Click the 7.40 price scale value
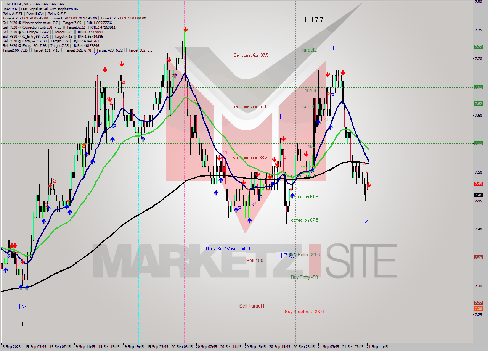 pos(478,229)
